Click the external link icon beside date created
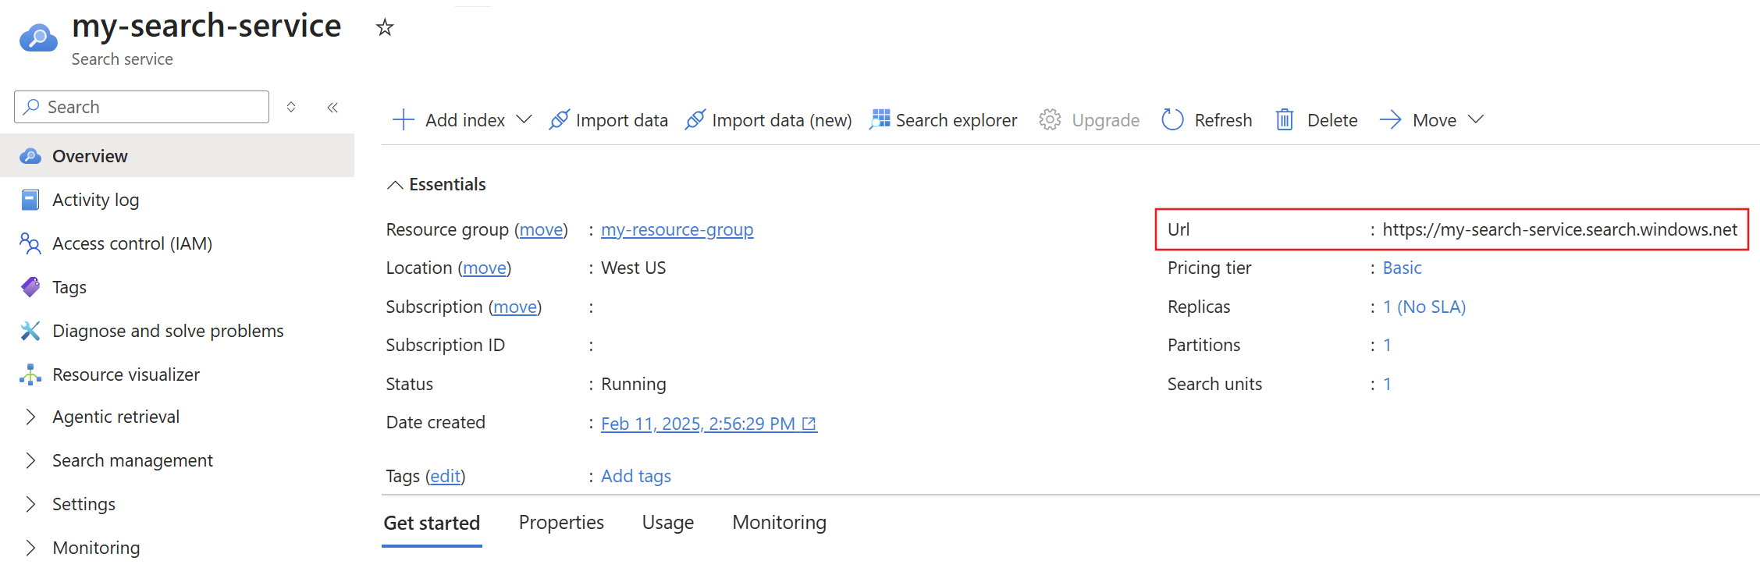 (809, 424)
